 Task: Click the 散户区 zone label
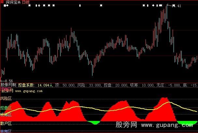[6, 124]
